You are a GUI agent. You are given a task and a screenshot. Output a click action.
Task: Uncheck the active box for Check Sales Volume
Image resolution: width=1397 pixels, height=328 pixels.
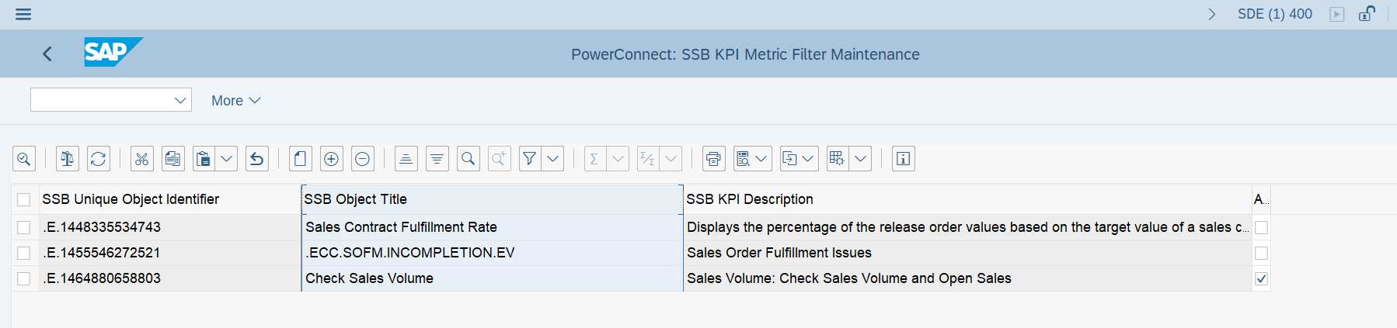(1261, 278)
